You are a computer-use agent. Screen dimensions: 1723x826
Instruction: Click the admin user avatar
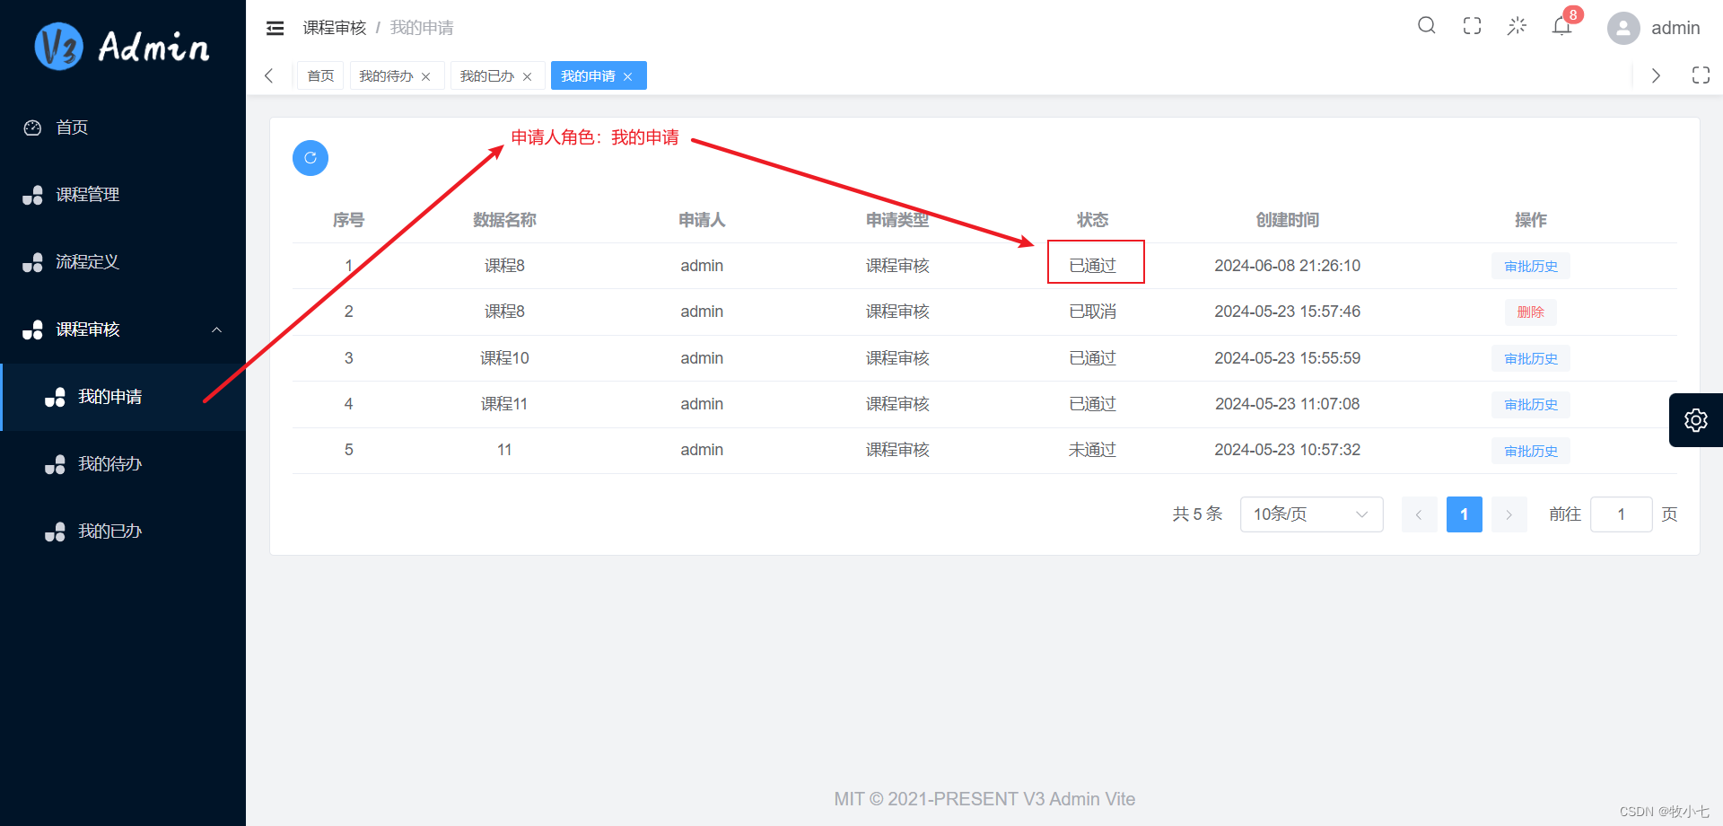[1623, 28]
